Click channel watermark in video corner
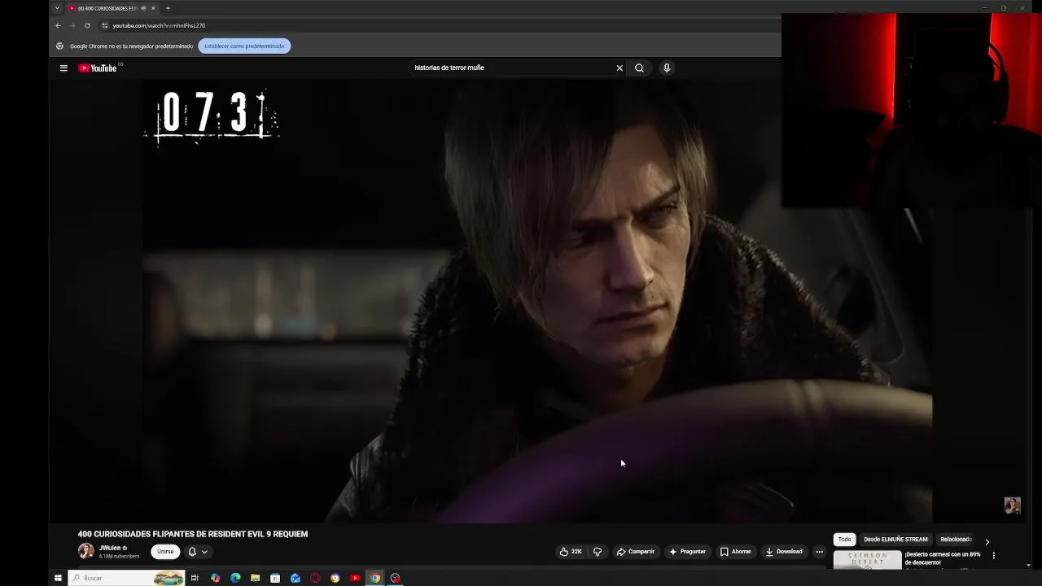 [1012, 505]
